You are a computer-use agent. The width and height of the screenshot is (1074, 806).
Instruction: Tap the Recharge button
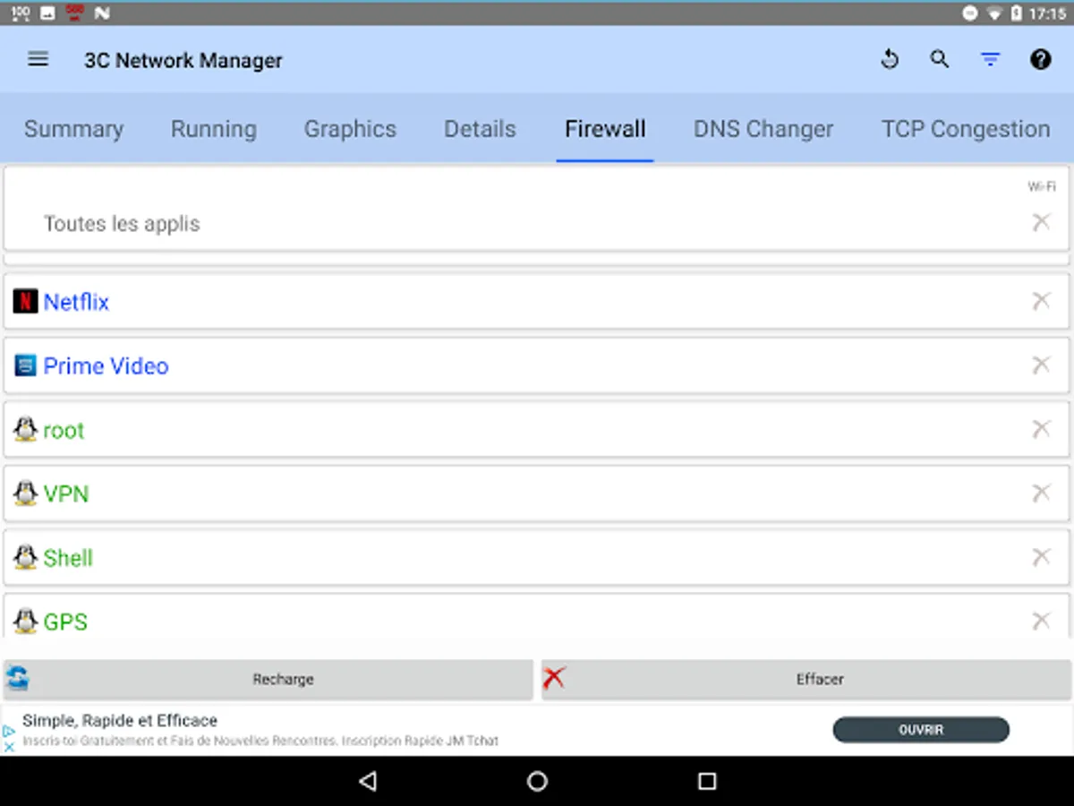pyautogui.click(x=268, y=680)
